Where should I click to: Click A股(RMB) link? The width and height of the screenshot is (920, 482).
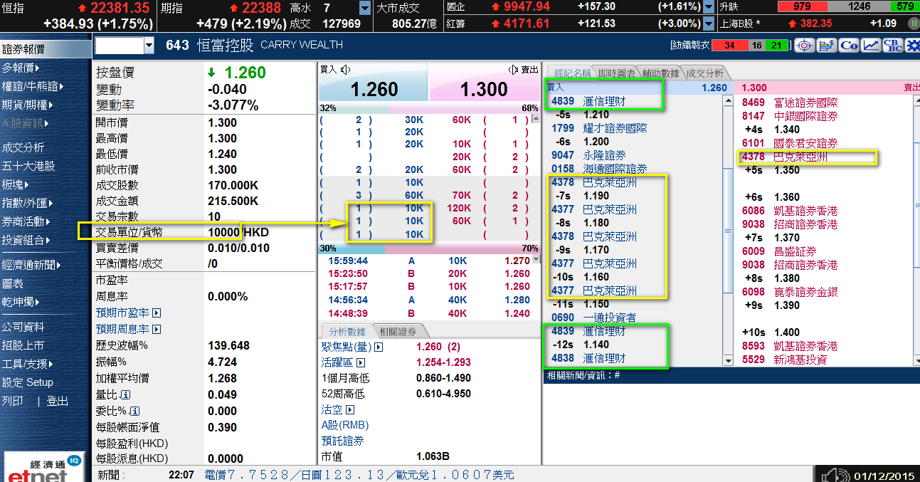click(x=345, y=425)
